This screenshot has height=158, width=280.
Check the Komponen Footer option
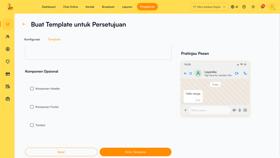click(32, 107)
